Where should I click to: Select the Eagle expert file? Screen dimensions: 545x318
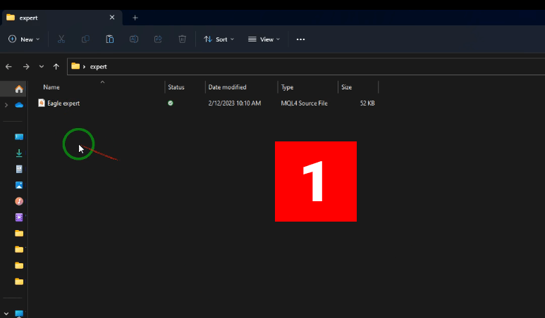tap(63, 103)
